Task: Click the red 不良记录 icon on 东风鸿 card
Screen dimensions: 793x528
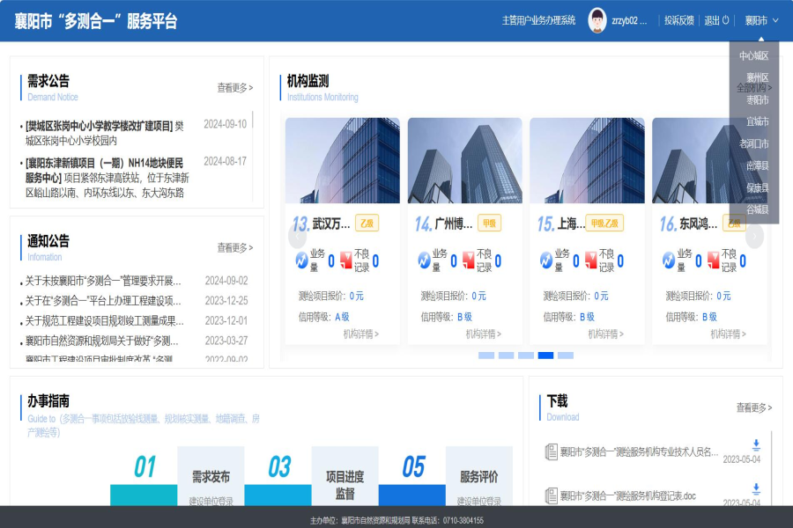Action: (713, 260)
